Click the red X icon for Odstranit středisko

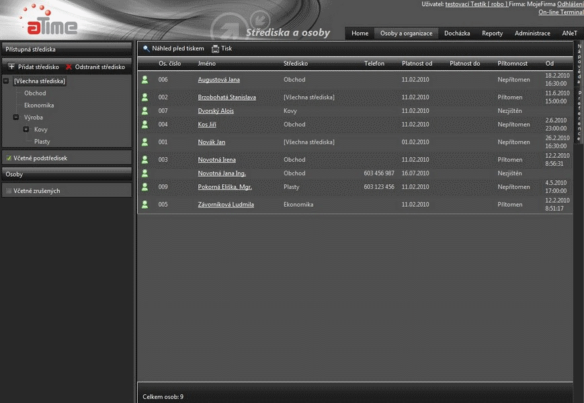(69, 67)
